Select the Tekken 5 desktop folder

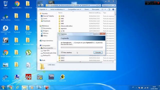tap(28, 17)
